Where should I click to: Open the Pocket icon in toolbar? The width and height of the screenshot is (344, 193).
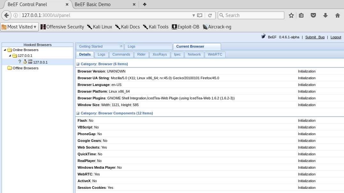[x=313, y=15]
